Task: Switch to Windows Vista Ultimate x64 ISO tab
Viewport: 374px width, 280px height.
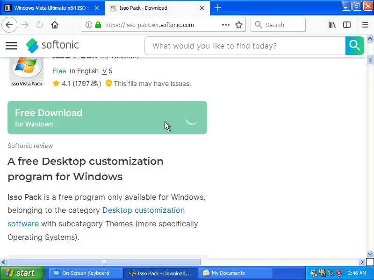Action: coord(50,8)
